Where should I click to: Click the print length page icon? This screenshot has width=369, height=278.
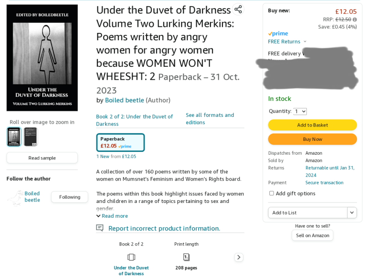(186, 257)
